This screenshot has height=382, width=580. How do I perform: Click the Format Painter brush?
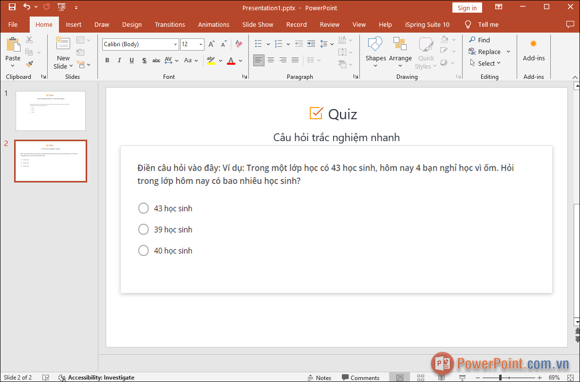29,64
